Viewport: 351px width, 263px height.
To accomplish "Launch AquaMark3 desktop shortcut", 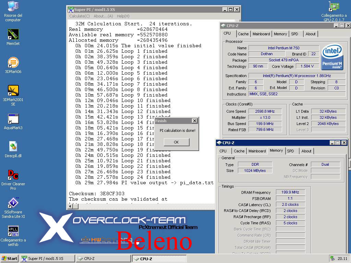I will click(13, 122).
